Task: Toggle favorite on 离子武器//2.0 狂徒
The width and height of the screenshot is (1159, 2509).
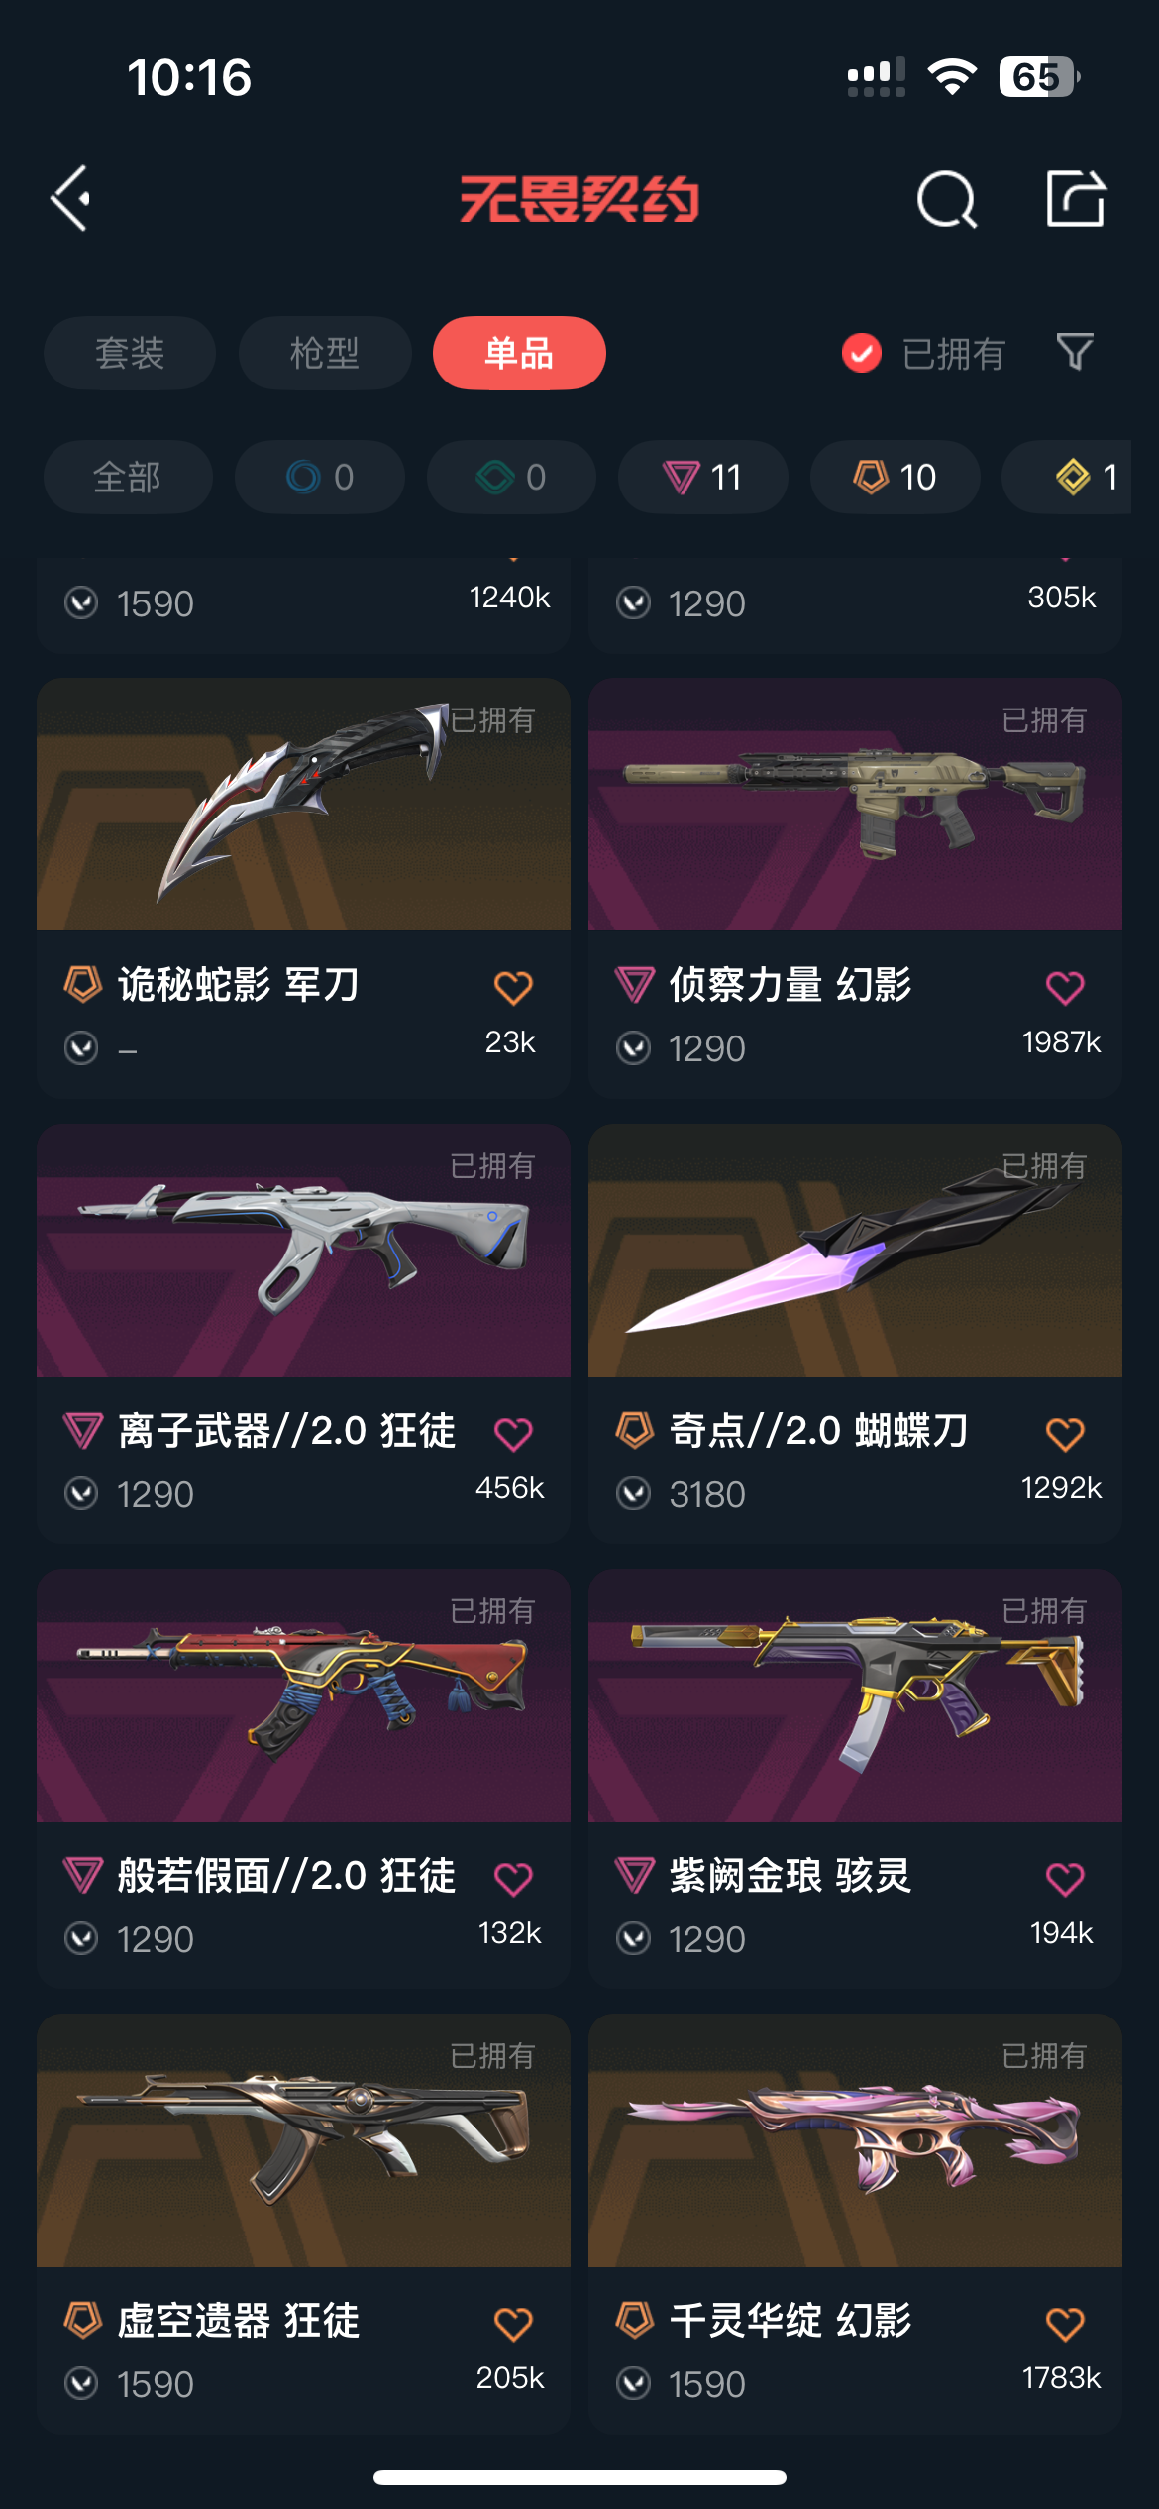Action: point(513,1433)
